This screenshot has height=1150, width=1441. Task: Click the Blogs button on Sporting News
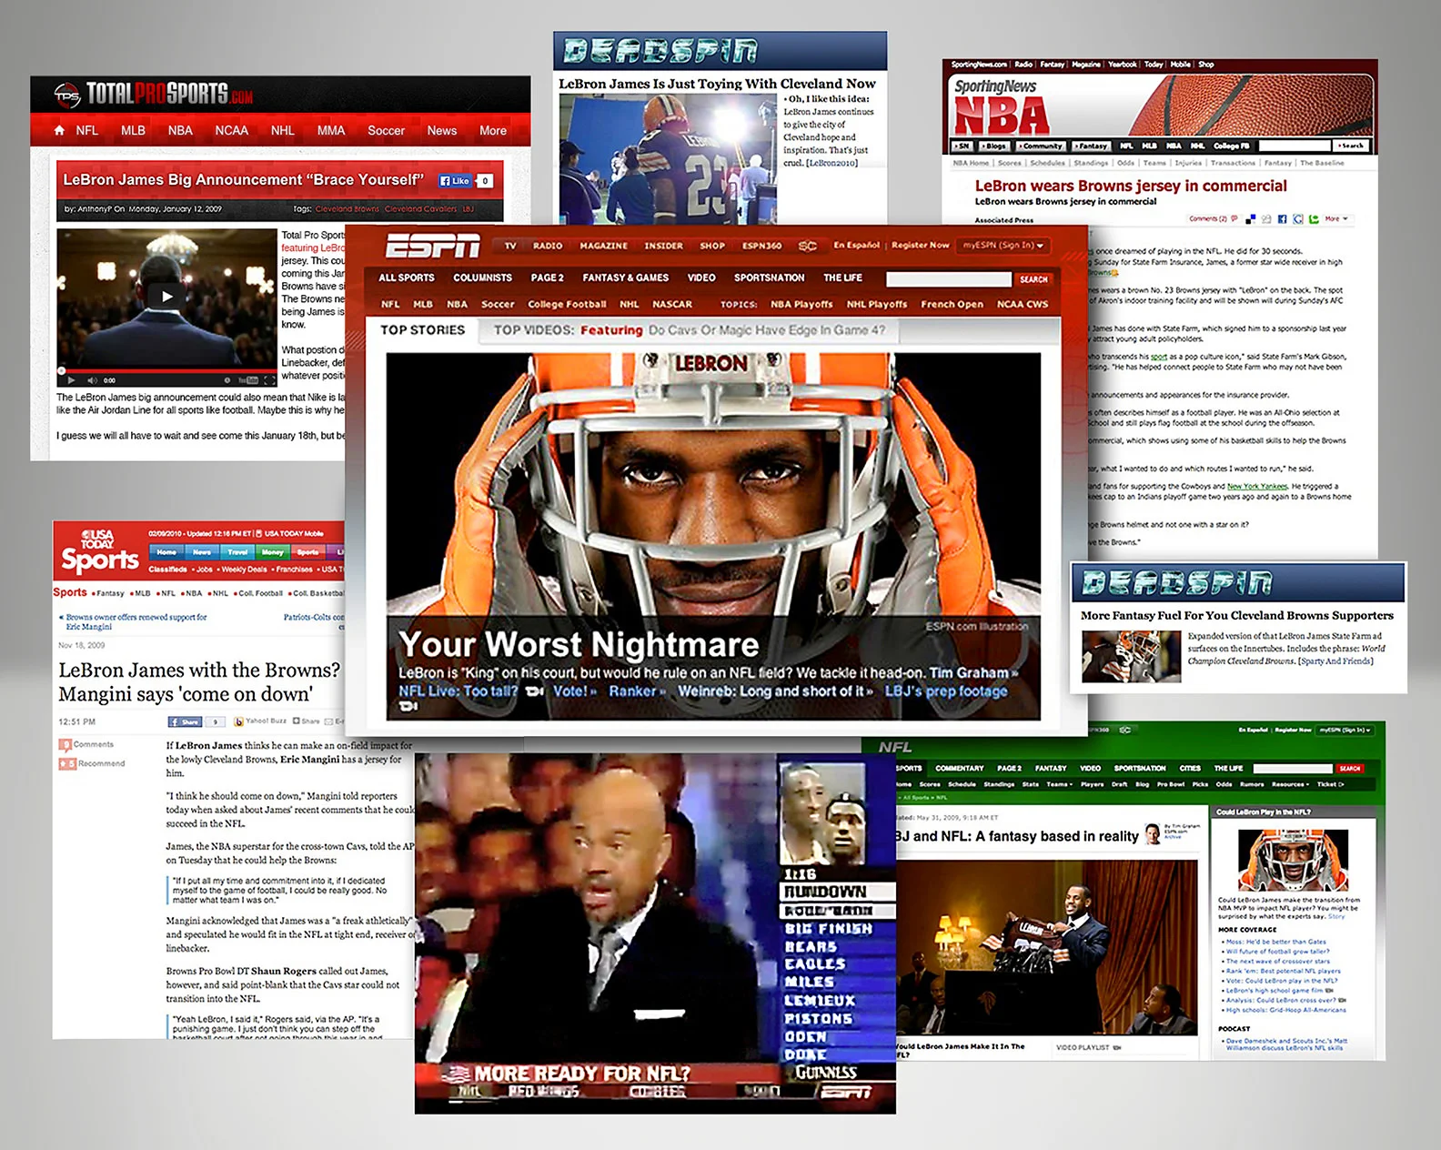[993, 146]
